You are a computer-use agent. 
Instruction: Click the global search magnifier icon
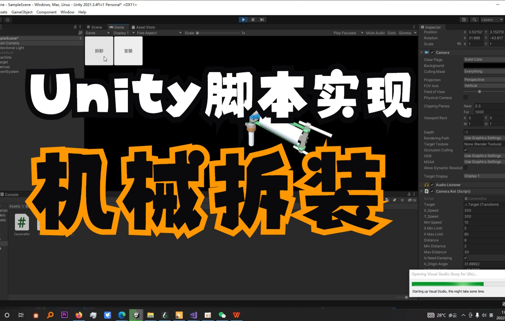click(475, 20)
